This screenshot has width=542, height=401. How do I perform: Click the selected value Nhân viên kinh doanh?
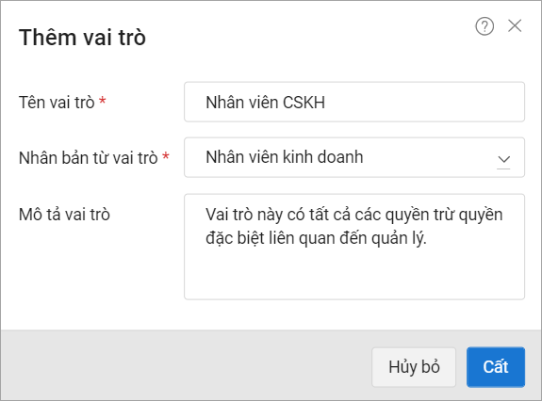(x=285, y=157)
